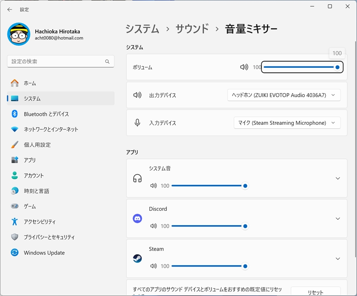Viewport: 357px width, 296px height.
Task: Open the 出力デバイス dropdown
Action: point(284,95)
